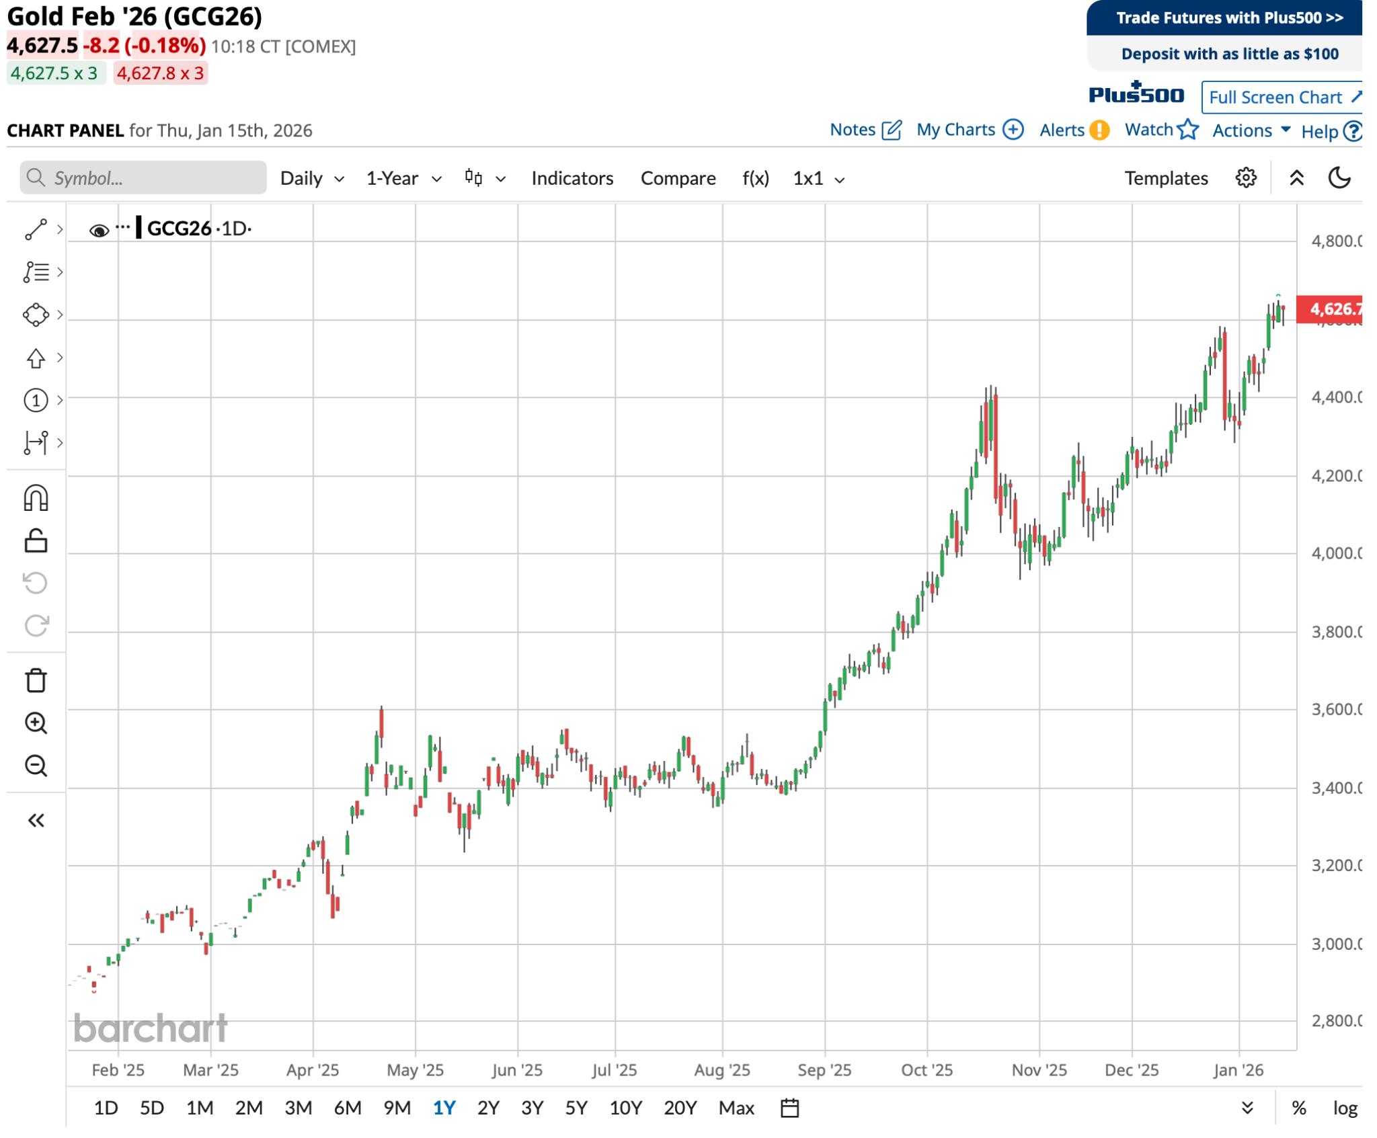Click into the Symbol search field
The image size is (1377, 1138).
coord(143,178)
